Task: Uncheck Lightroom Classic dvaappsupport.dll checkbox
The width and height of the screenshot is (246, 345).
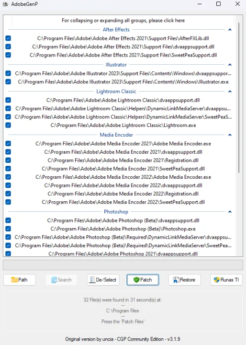Action: click(8, 100)
